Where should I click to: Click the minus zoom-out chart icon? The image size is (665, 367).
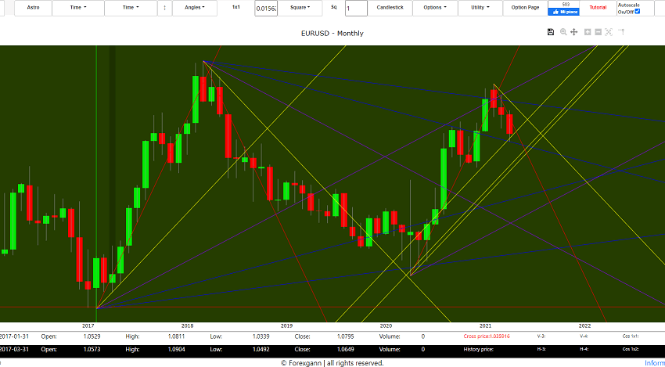(598, 32)
